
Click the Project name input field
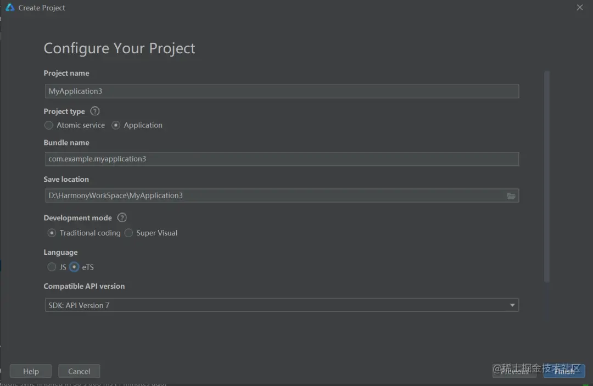coord(282,92)
